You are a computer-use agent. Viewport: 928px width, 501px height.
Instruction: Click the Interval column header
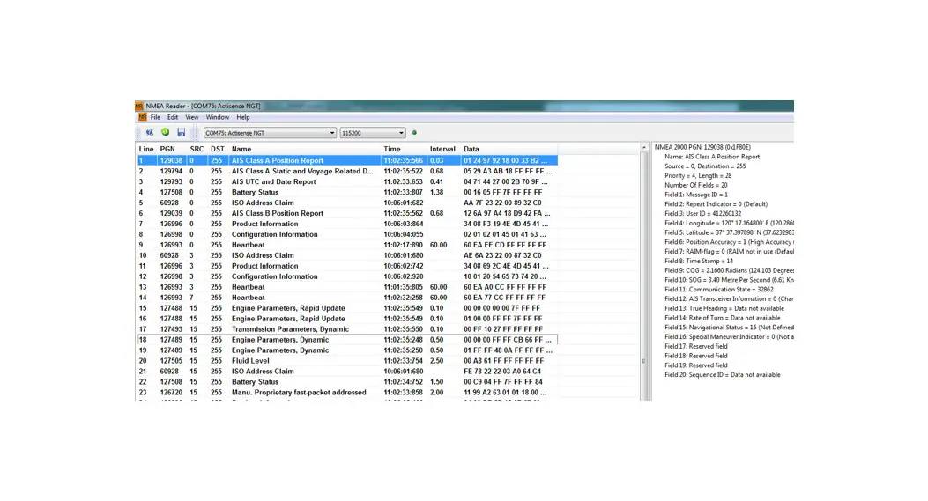(442, 149)
